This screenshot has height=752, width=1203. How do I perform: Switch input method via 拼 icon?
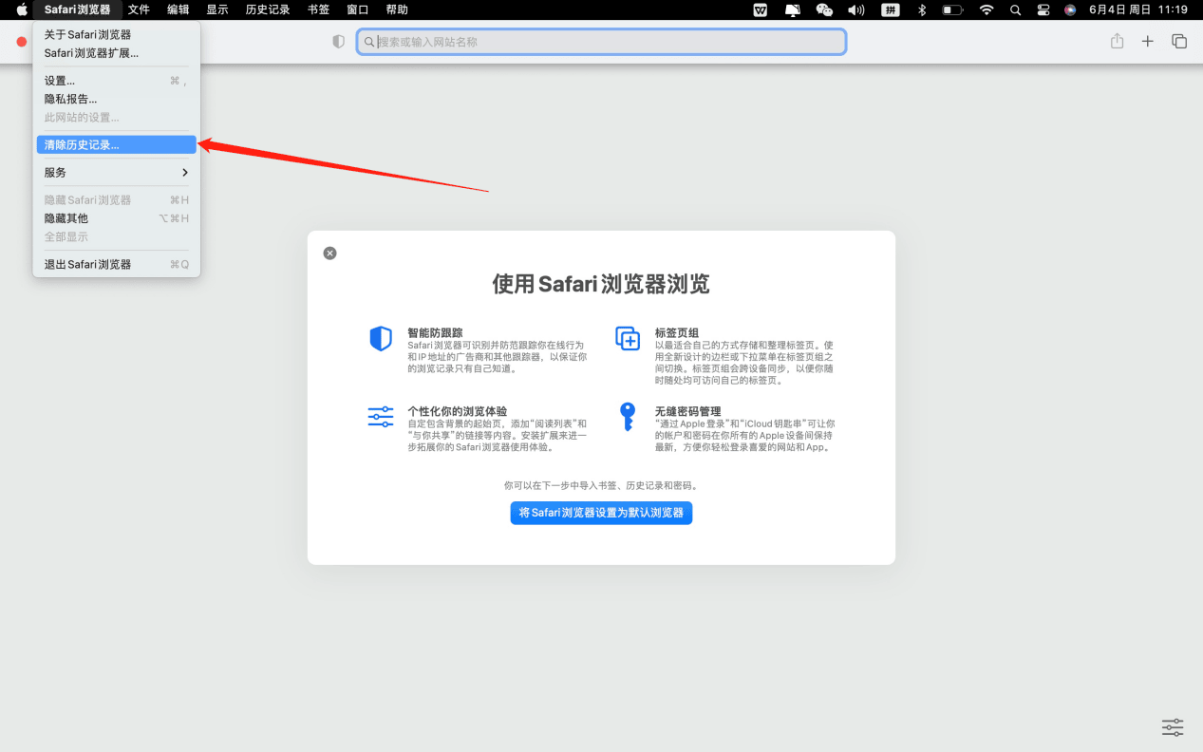click(x=890, y=9)
